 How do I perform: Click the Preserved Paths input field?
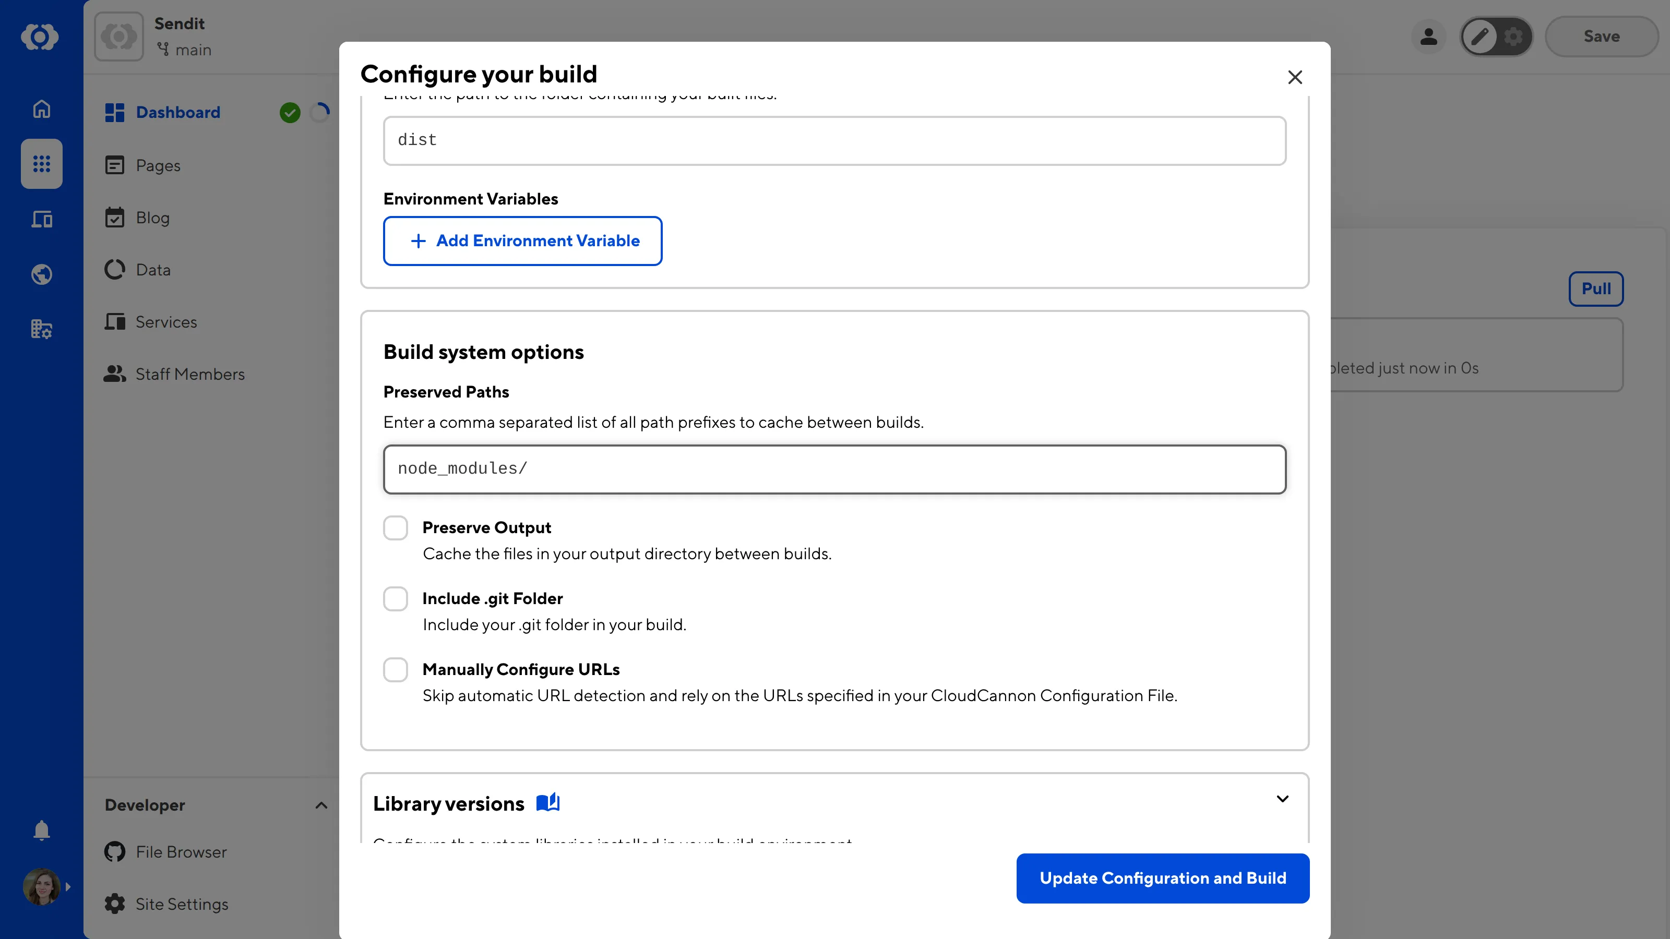coord(834,469)
